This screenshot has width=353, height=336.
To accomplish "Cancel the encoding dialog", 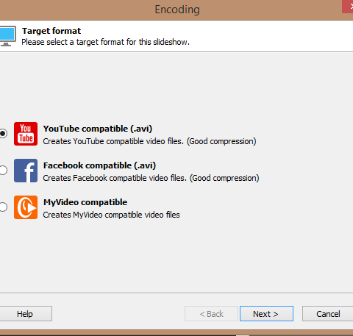I will coord(328,314).
